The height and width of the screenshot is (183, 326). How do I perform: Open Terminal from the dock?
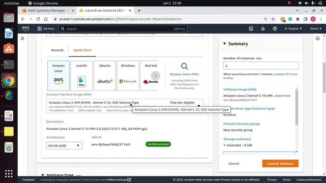point(9,65)
